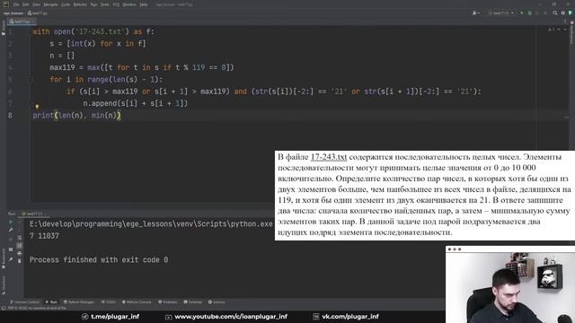Click Stop square icon in Run panel
575x323 pixels.
11,249
